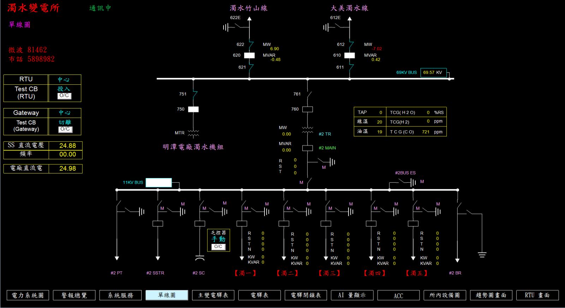Image resolution: width=565 pixels, height=308 pixels.
Task: Toggle the controller O/C button under 手動
Action: coord(218,247)
